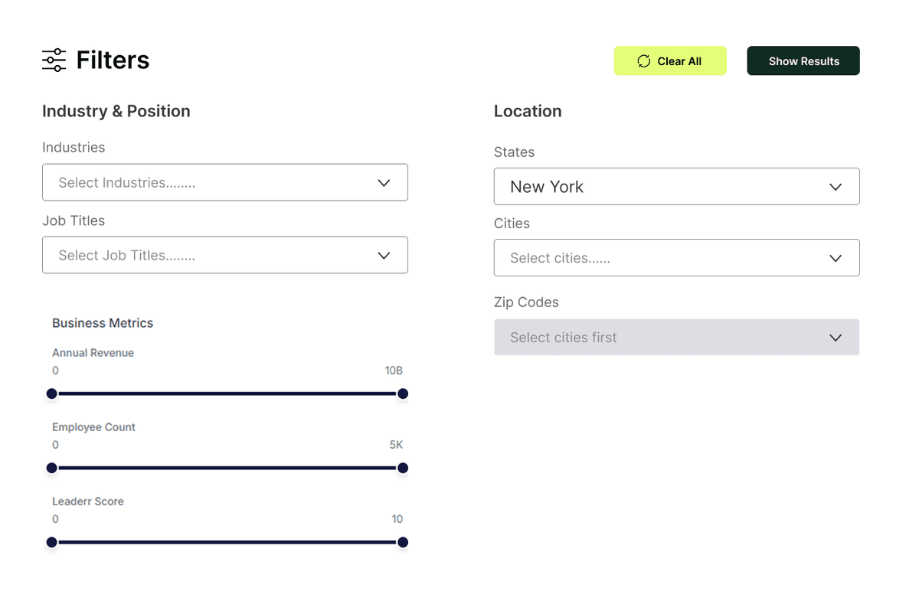Click the States dropdown chevron
This screenshot has height=611, width=919.
tap(836, 186)
